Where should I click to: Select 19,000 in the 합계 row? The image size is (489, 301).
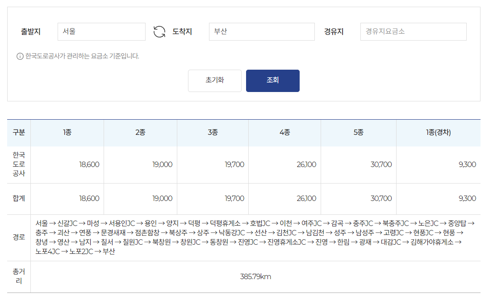[x=162, y=198]
